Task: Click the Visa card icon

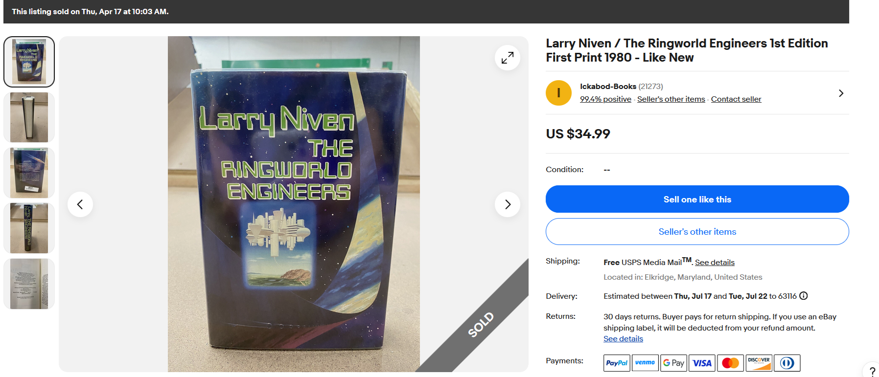Action: coord(702,363)
